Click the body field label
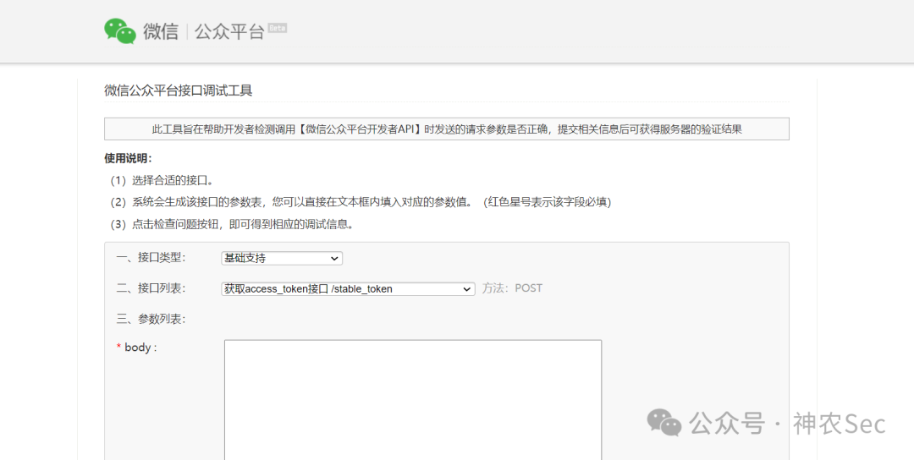 [x=136, y=348]
